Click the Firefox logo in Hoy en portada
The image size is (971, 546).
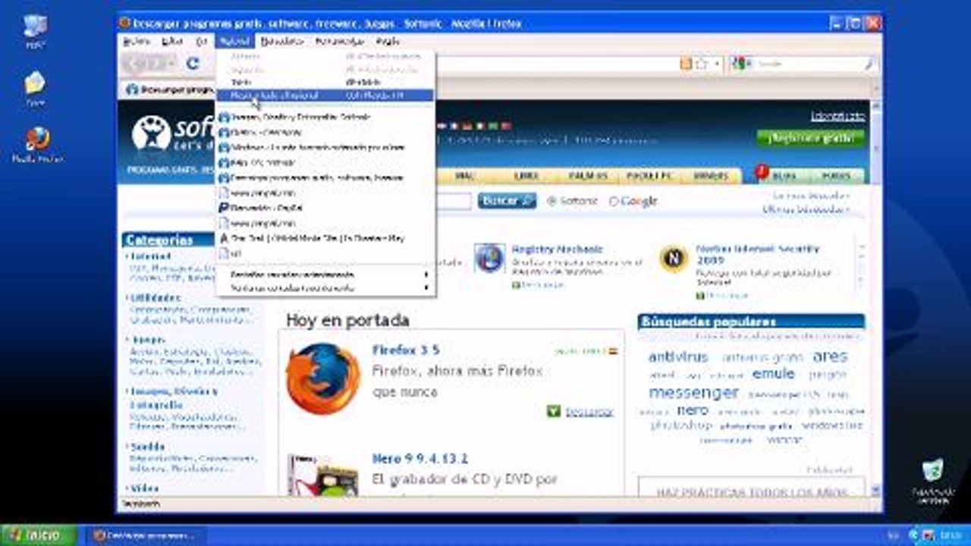(322, 378)
